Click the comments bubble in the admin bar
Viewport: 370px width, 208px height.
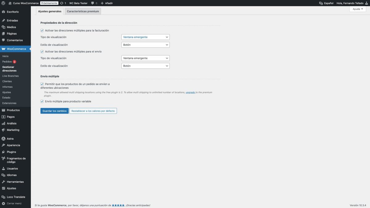(93, 3)
